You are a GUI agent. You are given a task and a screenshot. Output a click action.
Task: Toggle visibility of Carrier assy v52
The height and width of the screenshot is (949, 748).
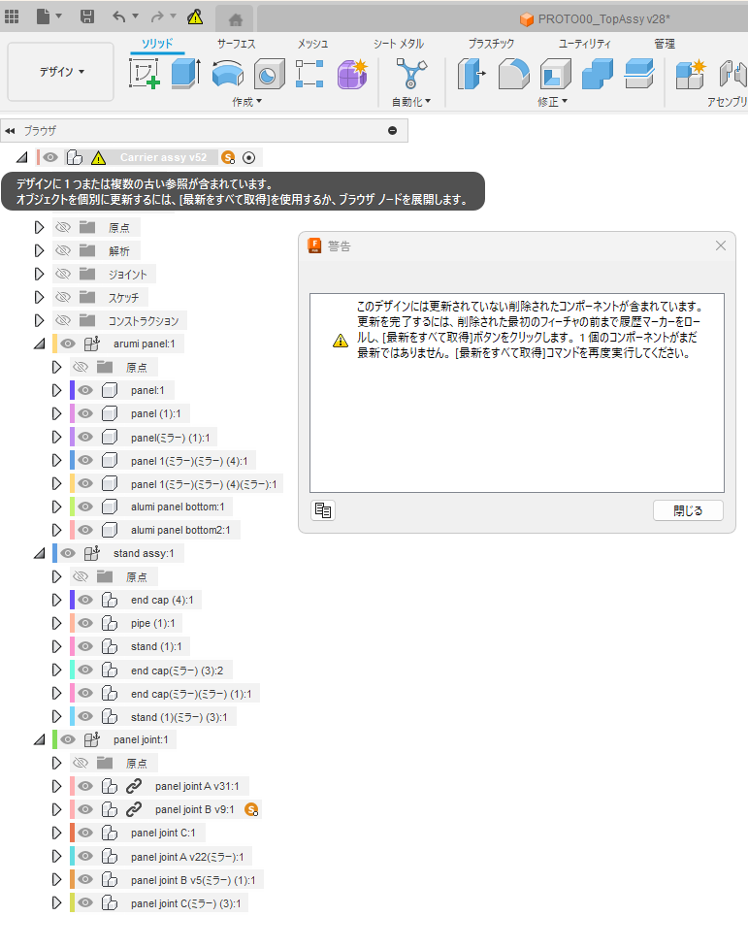point(50,157)
